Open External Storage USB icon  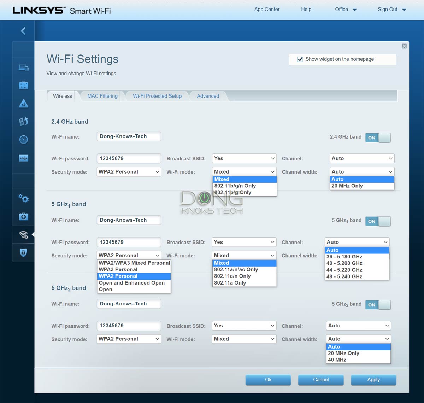tap(24, 158)
